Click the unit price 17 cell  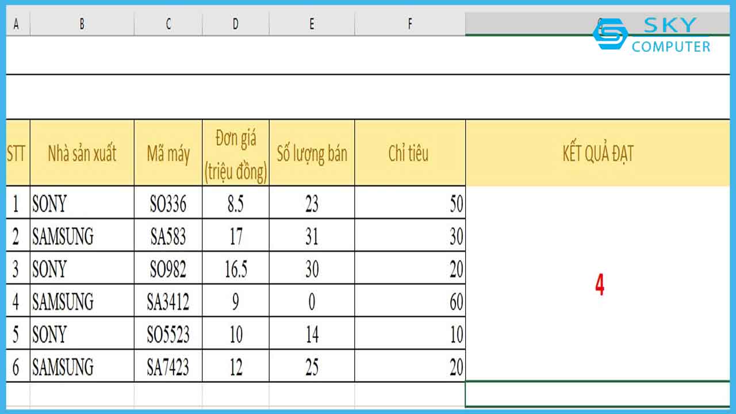236,235
